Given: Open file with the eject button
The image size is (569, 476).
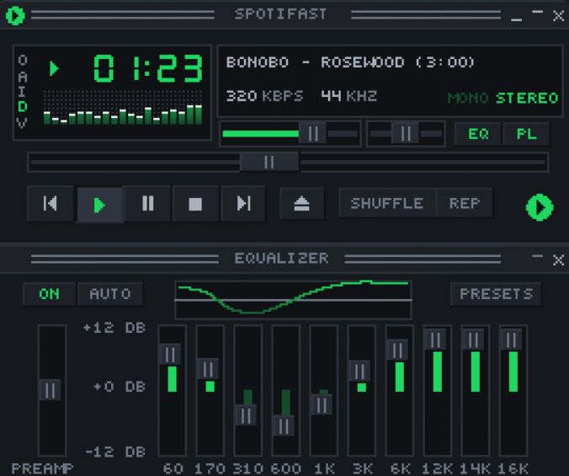Looking at the screenshot, I should point(301,203).
